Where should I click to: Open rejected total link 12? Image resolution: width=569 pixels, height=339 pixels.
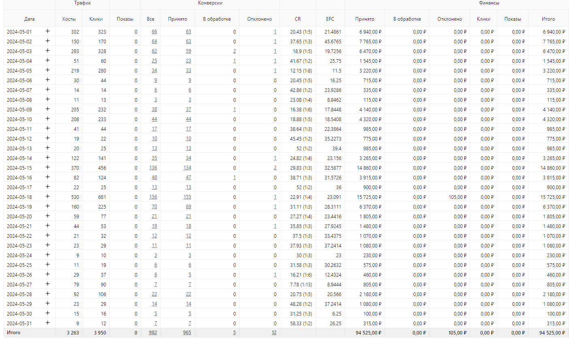(274, 333)
